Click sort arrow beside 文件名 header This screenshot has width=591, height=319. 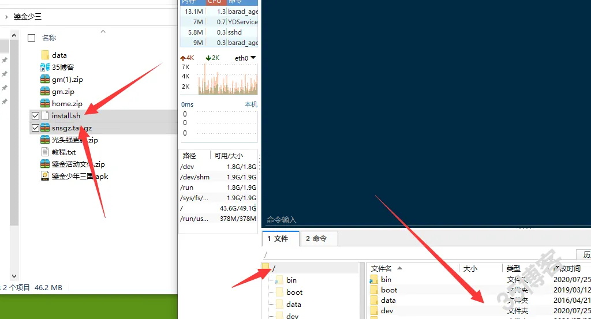tap(399, 268)
